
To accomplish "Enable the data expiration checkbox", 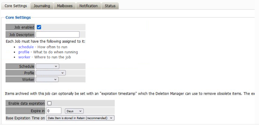I will tap(49, 103).
